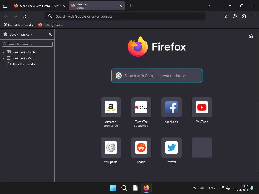Open Wikipedia shortcut tile
The image size is (259, 194).
pos(111,148)
